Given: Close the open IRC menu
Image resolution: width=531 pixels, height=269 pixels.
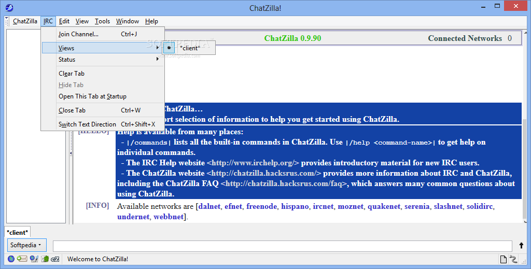Looking at the screenshot, I should point(48,21).
